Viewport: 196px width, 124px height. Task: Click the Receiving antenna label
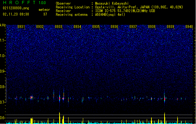[x=72, y=15]
